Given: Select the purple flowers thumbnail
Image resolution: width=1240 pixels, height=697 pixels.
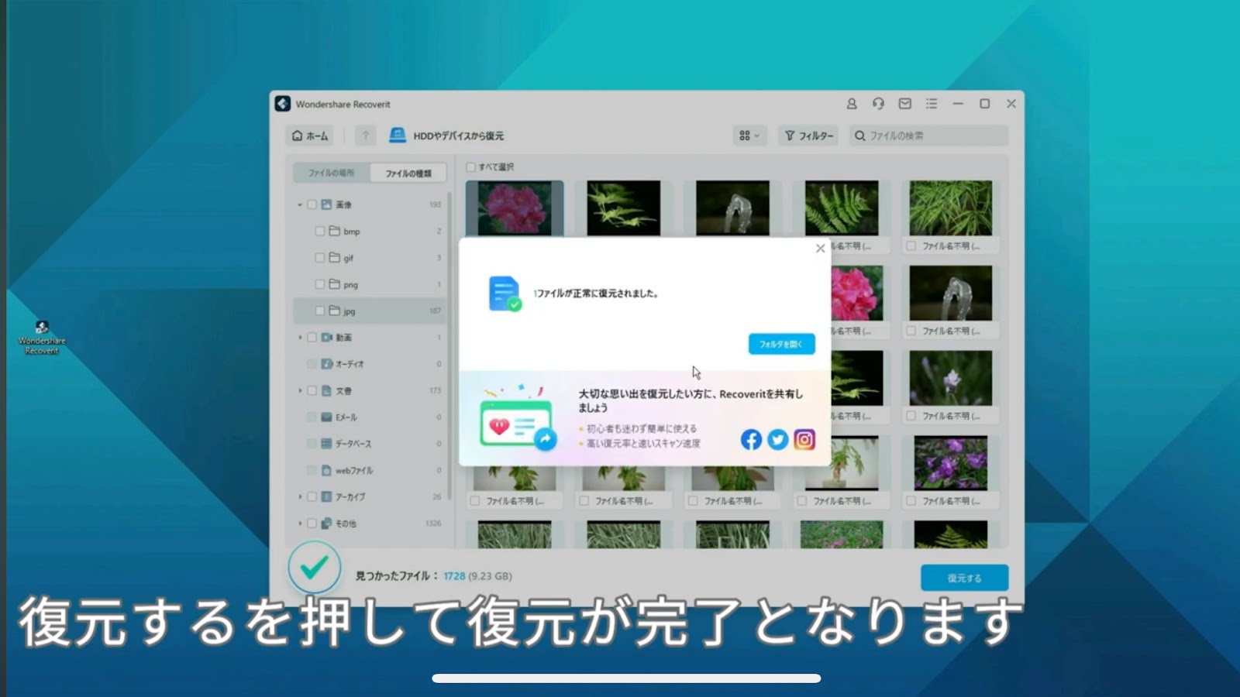Looking at the screenshot, I should click(x=950, y=463).
